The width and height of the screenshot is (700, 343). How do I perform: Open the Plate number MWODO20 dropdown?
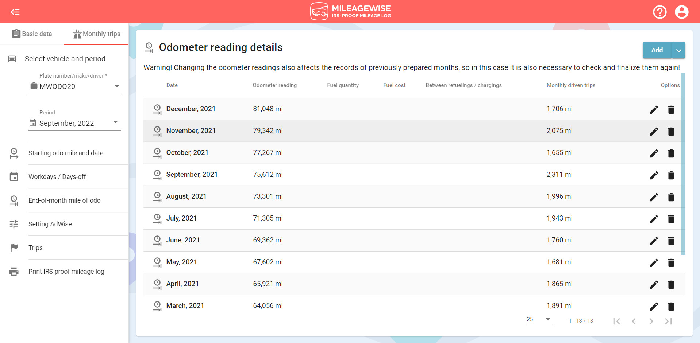[75, 86]
